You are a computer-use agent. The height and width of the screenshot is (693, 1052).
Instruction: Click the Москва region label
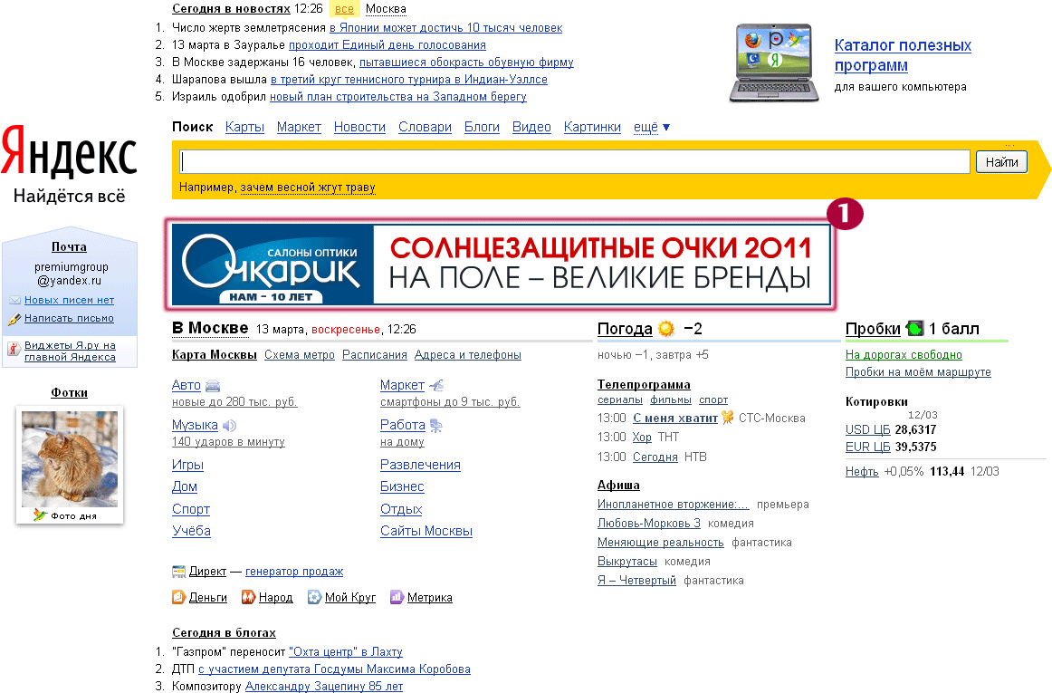coord(386,9)
